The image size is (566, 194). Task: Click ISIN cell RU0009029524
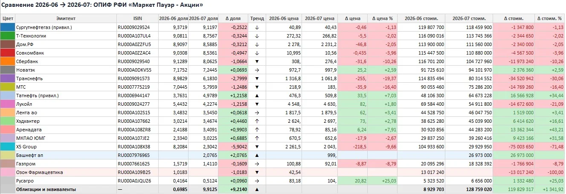point(137,27)
